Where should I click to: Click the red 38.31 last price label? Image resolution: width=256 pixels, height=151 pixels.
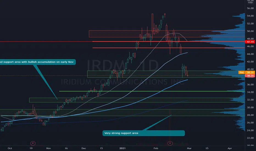click(x=250, y=75)
